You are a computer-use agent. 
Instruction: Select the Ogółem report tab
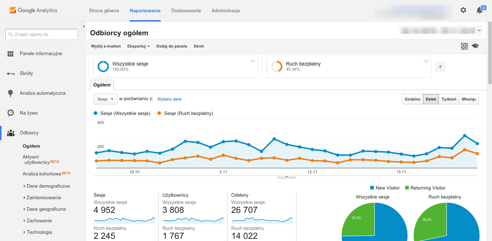[x=102, y=85]
